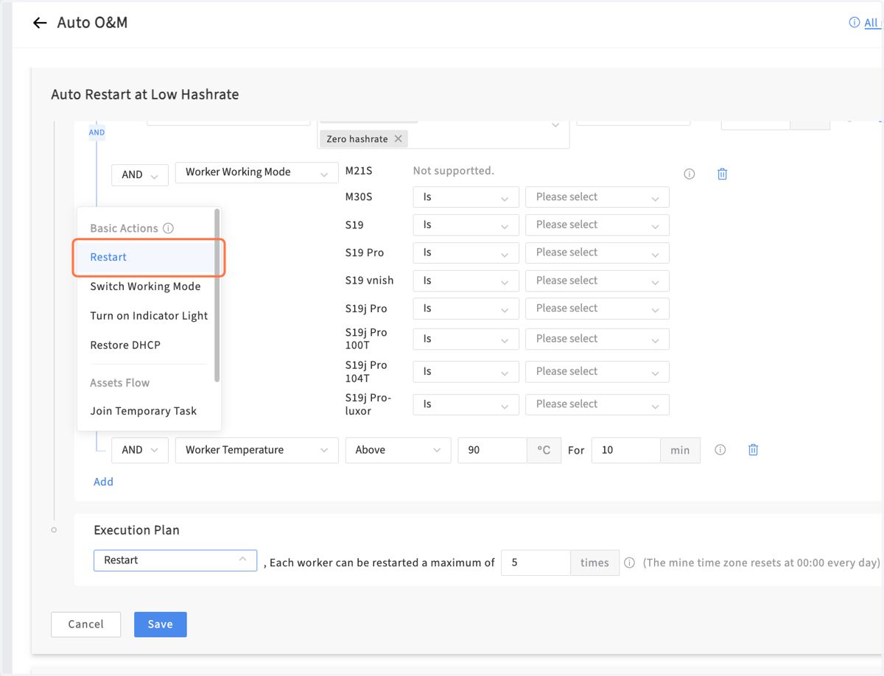The width and height of the screenshot is (884, 676).
Task: Click the Execution Plan heading
Action: (136, 530)
